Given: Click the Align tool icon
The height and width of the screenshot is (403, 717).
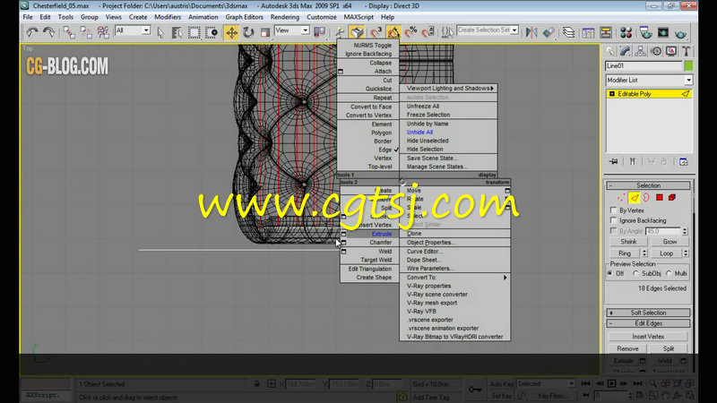Looking at the screenshot, I should (549, 32).
